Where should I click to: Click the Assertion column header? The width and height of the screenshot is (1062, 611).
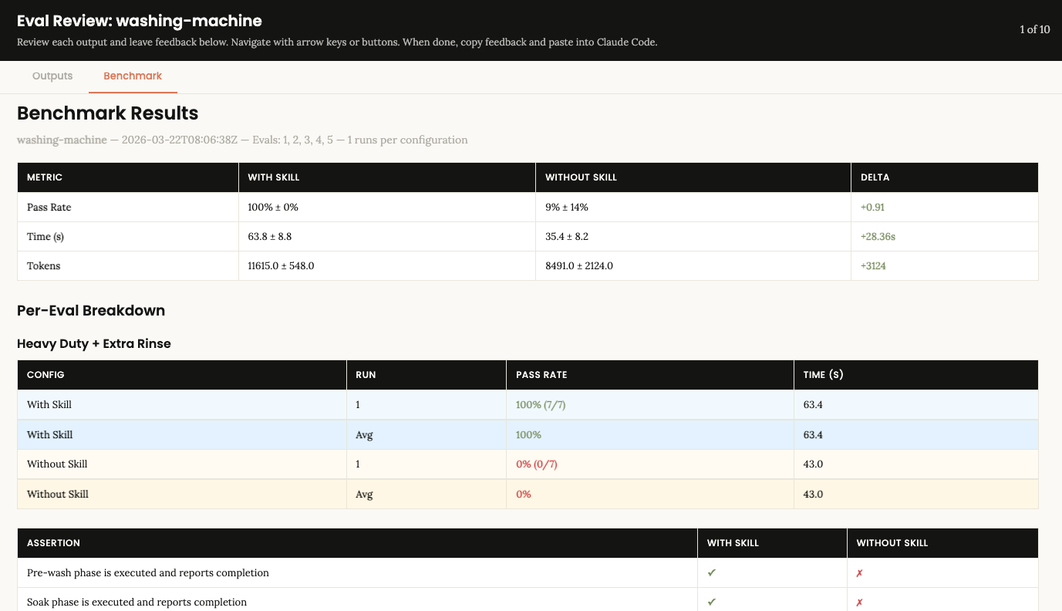(53, 543)
